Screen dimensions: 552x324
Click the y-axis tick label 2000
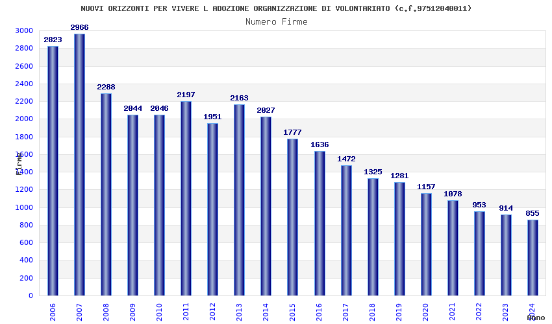pyautogui.click(x=24, y=119)
